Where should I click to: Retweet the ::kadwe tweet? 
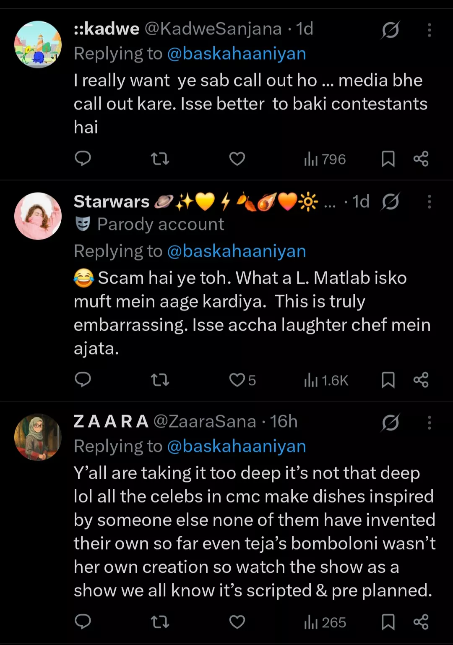(x=160, y=159)
